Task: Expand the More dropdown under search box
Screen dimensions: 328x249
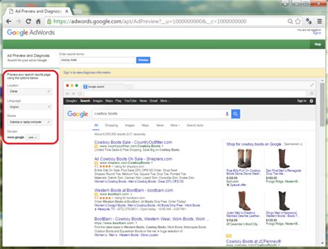Action: [x=175, y=125]
